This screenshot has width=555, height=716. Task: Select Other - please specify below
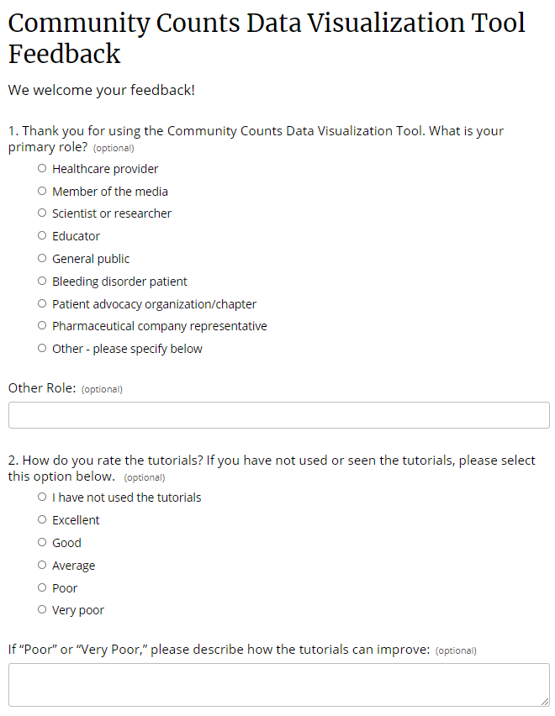(x=42, y=349)
